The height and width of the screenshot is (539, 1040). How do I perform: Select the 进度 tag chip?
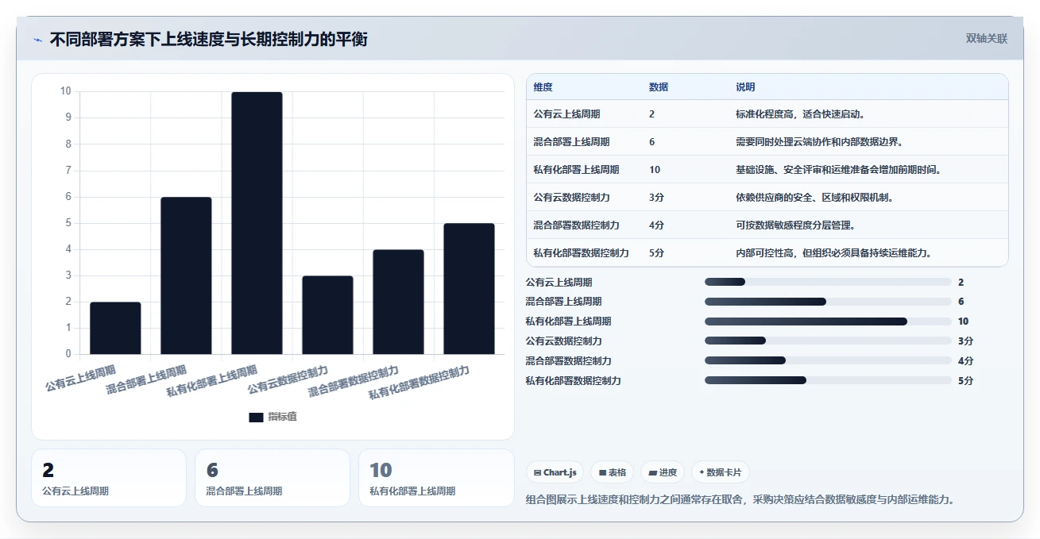663,472
